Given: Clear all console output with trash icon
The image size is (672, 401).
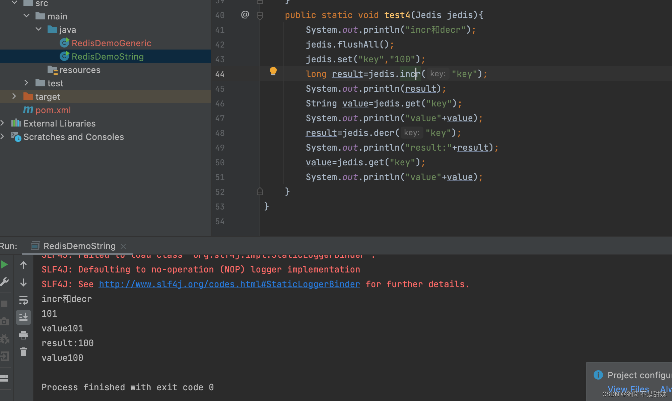Looking at the screenshot, I should point(23,351).
